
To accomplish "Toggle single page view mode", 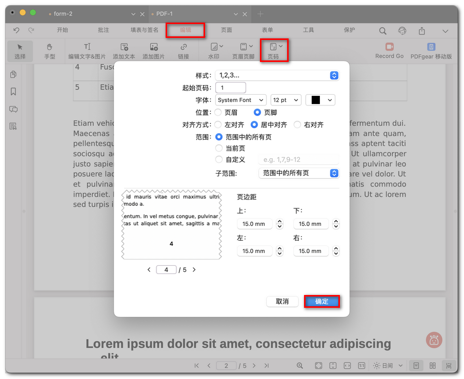I will coord(416,366).
